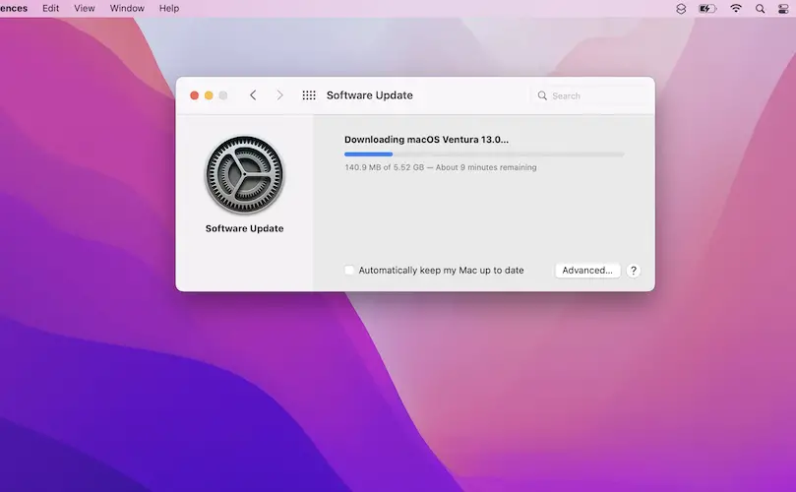This screenshot has width=796, height=492.
Task: Click the Software Update gear icon
Action: click(244, 176)
